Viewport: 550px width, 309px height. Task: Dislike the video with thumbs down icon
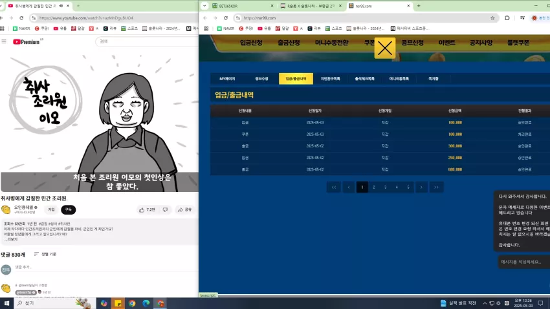click(165, 210)
